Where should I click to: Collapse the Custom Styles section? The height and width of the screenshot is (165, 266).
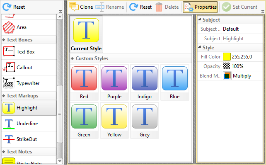click(73, 58)
